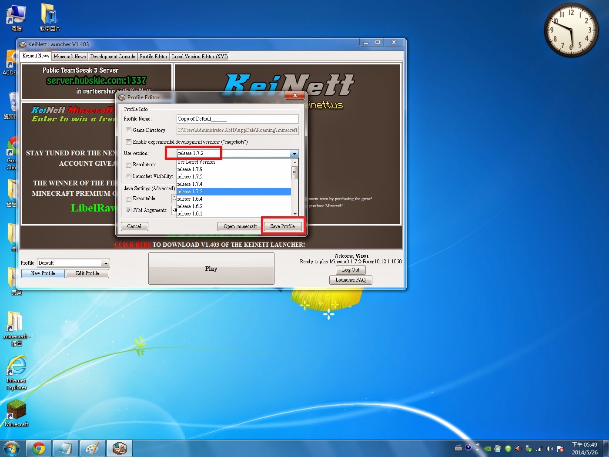Click the Log Out button

pyautogui.click(x=351, y=270)
